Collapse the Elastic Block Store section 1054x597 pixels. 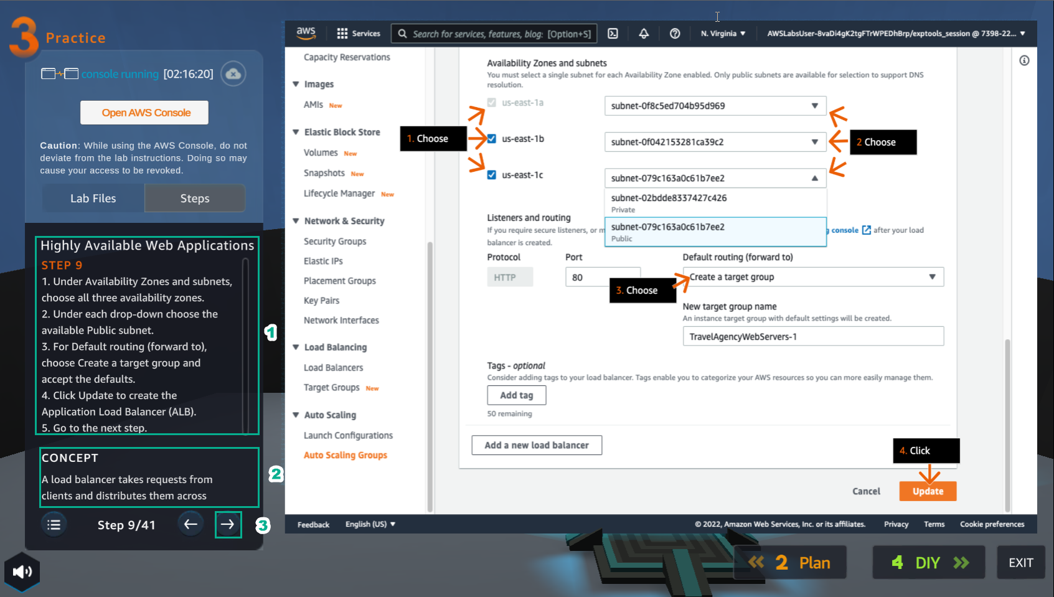296,132
